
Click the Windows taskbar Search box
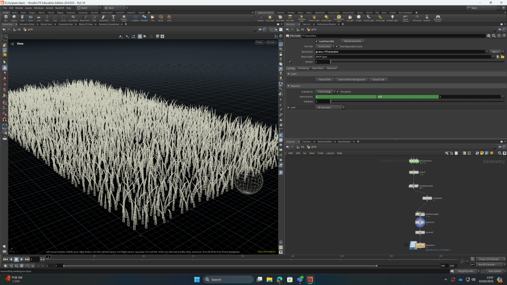point(228,280)
